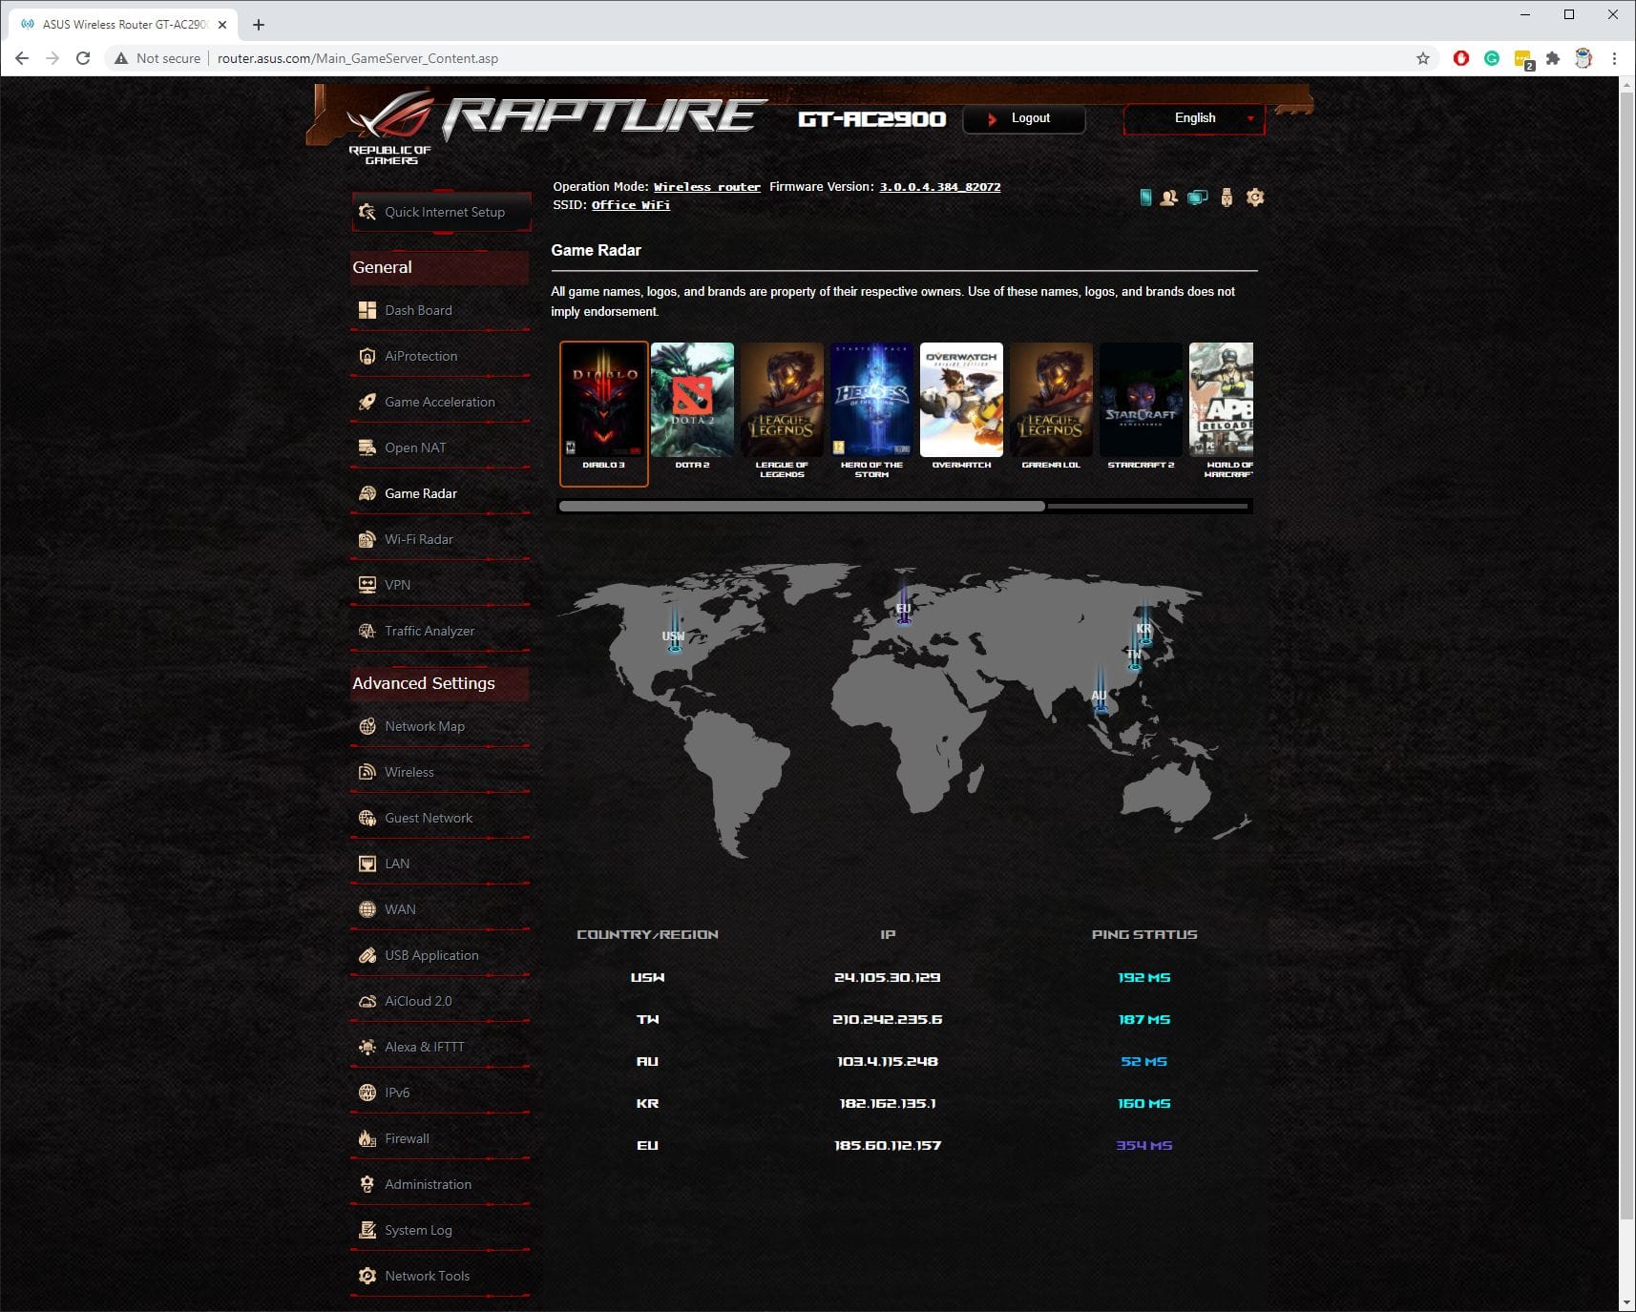Reload the browser page
The width and height of the screenshot is (1636, 1312).
point(83,58)
